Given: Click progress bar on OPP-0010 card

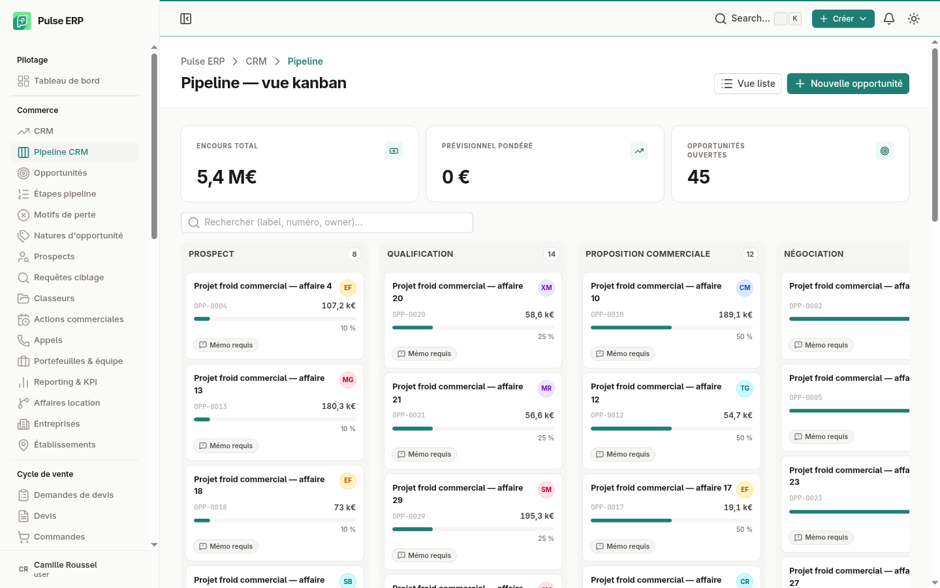Looking at the screenshot, I should [672, 327].
